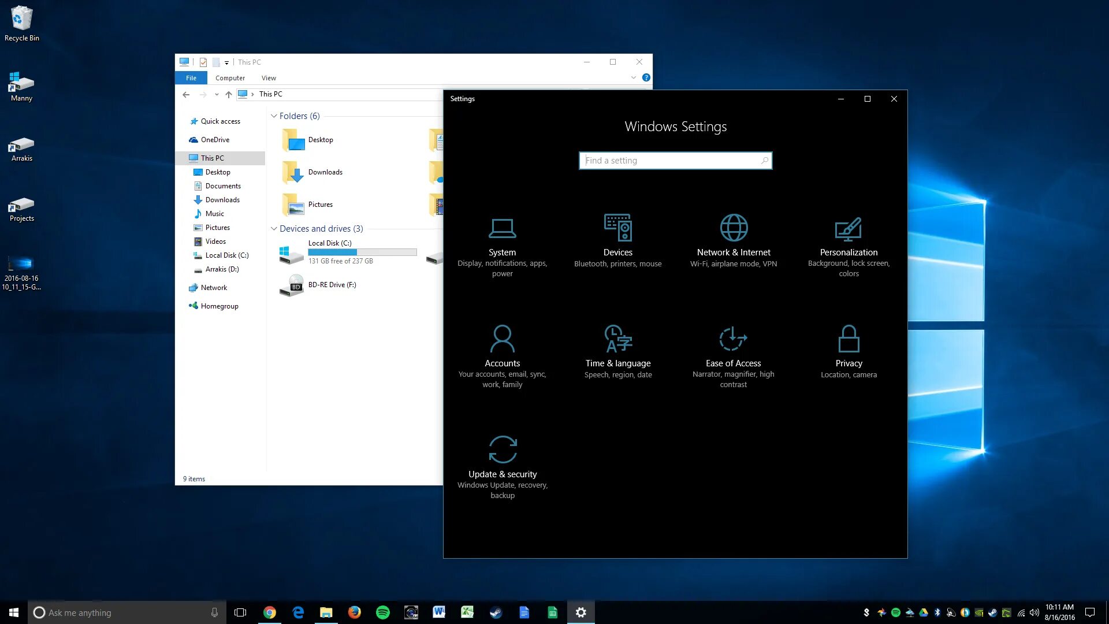Open the Personalization settings icon
This screenshot has height=624, width=1109.
coord(848,229)
